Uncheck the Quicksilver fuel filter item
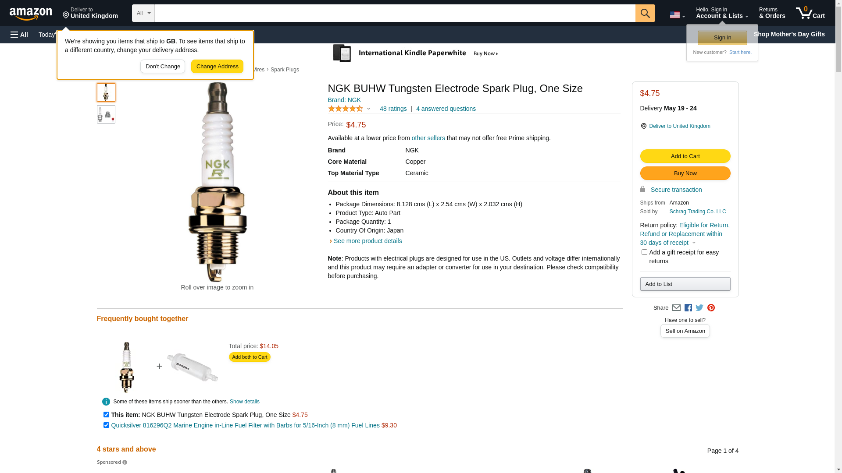Screen dimensions: 842x473 tap(106, 425)
